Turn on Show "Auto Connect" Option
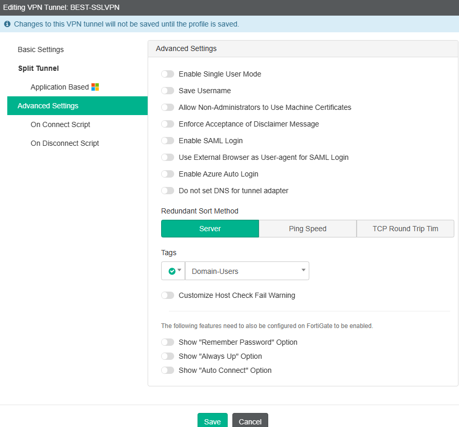Image resolution: width=459 pixels, height=427 pixels. click(167, 370)
